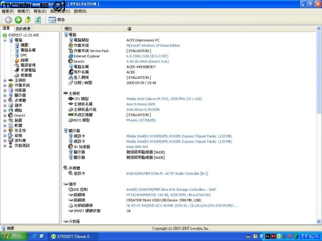Viewport: 322px width, 241px height.
Task: Open the 報告 report toolbar button
Action: click(x=57, y=20)
